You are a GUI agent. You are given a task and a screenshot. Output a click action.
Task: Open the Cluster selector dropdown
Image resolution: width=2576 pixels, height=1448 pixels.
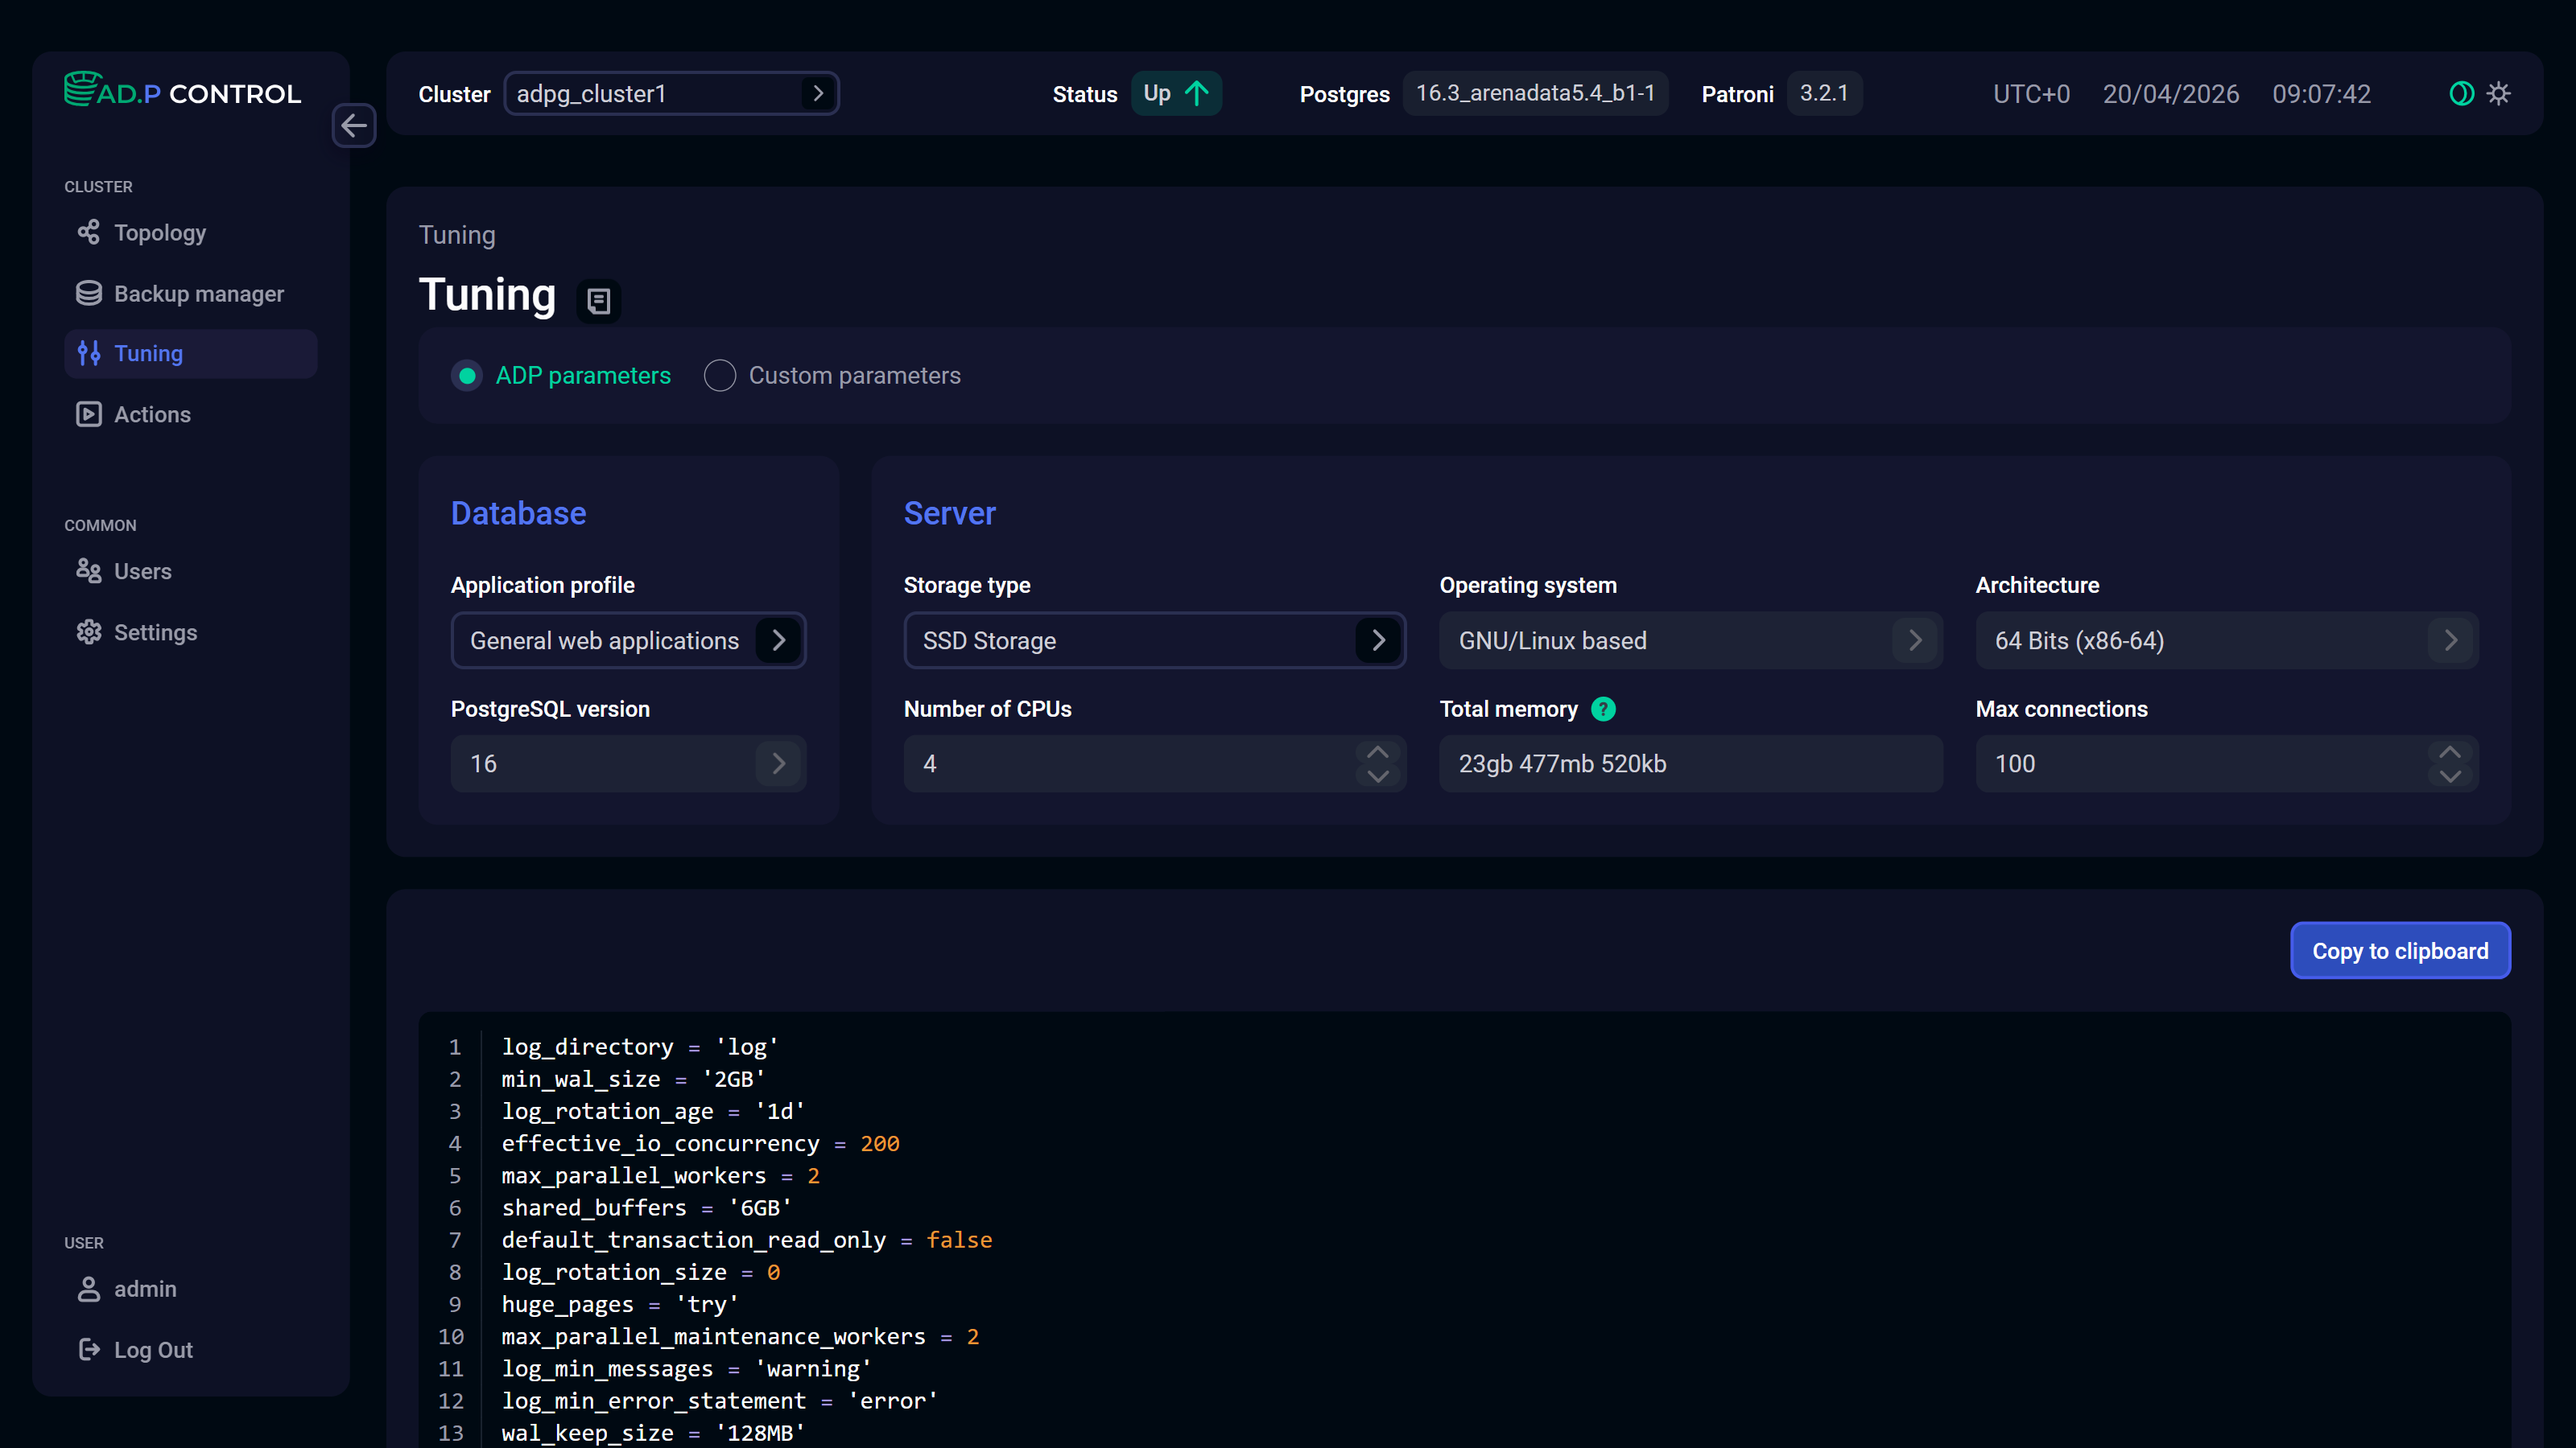point(671,94)
